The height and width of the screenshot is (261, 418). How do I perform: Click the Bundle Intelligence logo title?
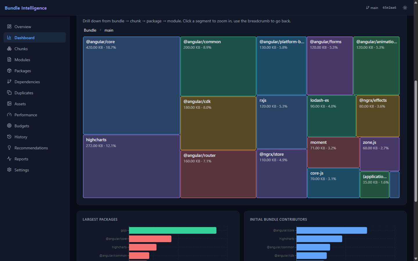pos(26,8)
